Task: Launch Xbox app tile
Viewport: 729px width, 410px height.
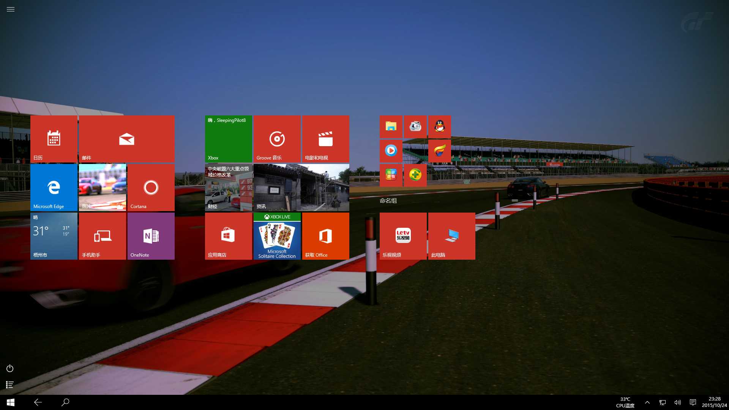Action: pos(228,139)
